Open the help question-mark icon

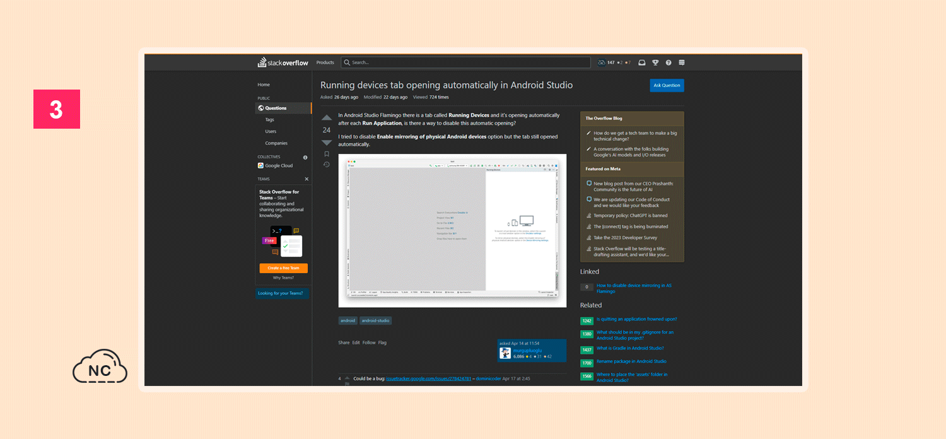coord(669,62)
